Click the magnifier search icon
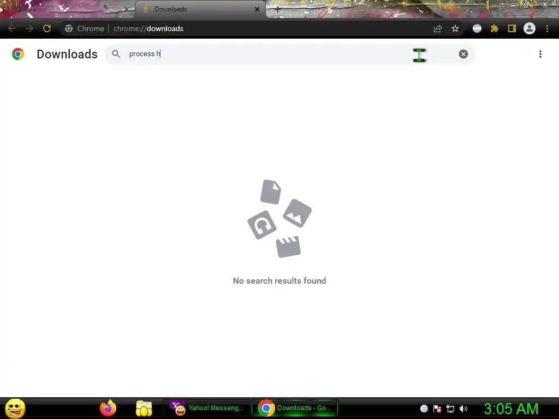 (x=116, y=54)
